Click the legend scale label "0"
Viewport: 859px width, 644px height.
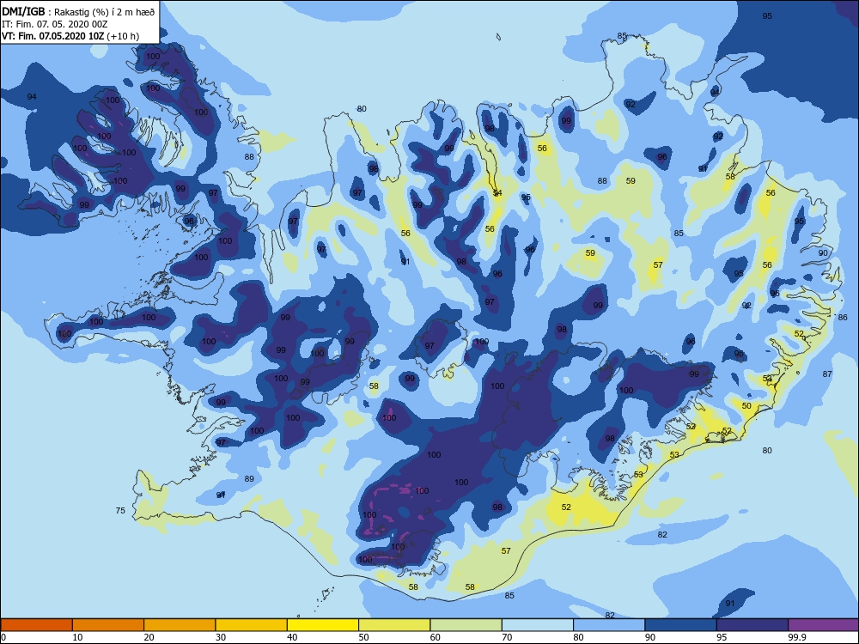click(x=3, y=637)
